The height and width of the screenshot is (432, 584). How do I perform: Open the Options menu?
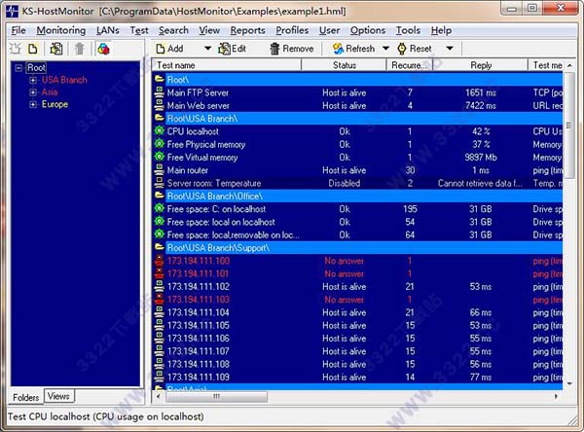(368, 30)
